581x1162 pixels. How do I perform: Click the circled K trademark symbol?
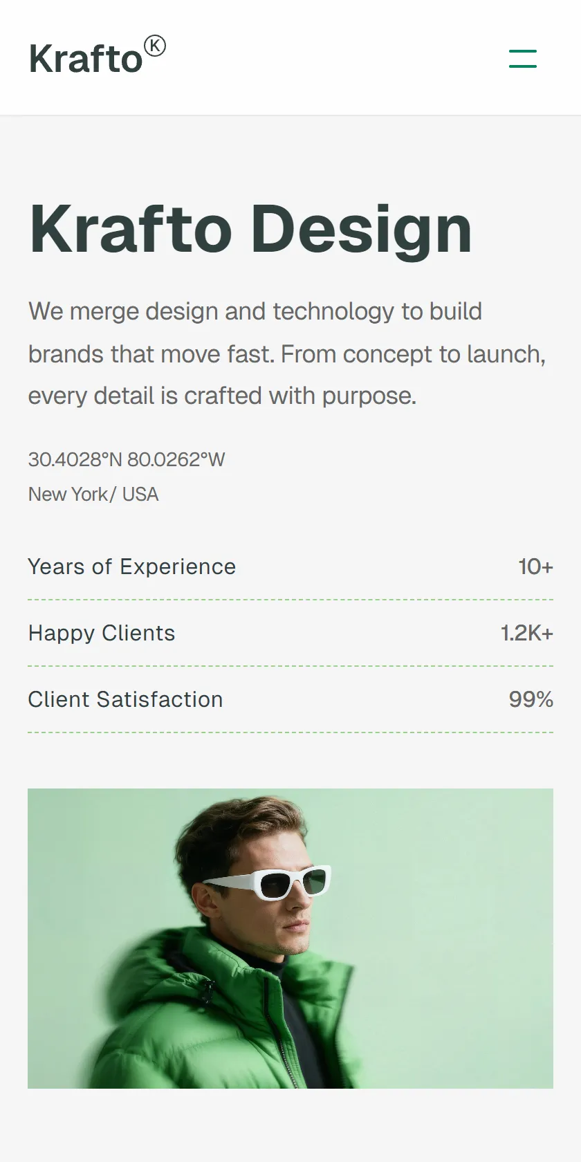pos(155,46)
